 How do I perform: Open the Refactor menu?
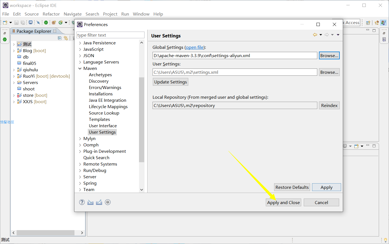point(51,14)
